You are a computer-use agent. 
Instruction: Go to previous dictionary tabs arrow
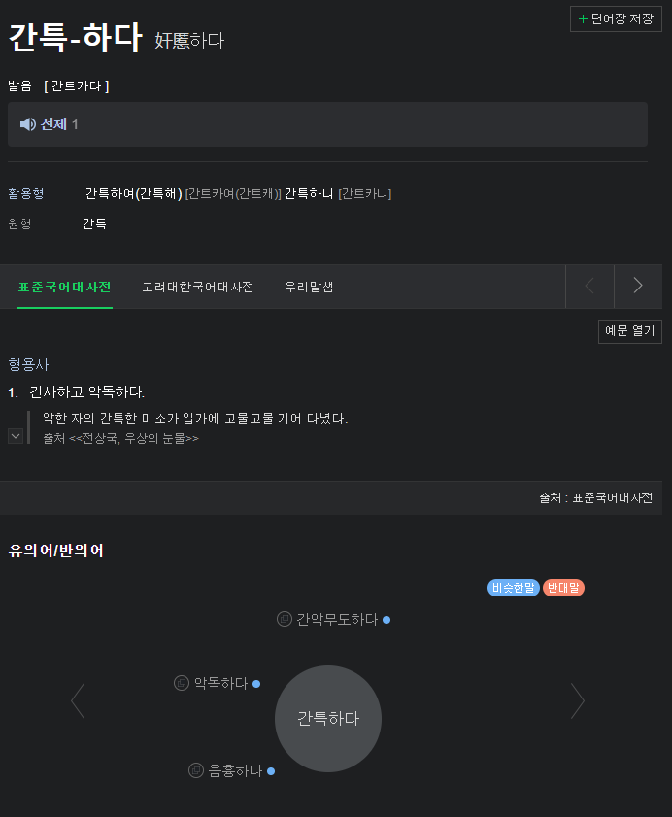pos(589,286)
